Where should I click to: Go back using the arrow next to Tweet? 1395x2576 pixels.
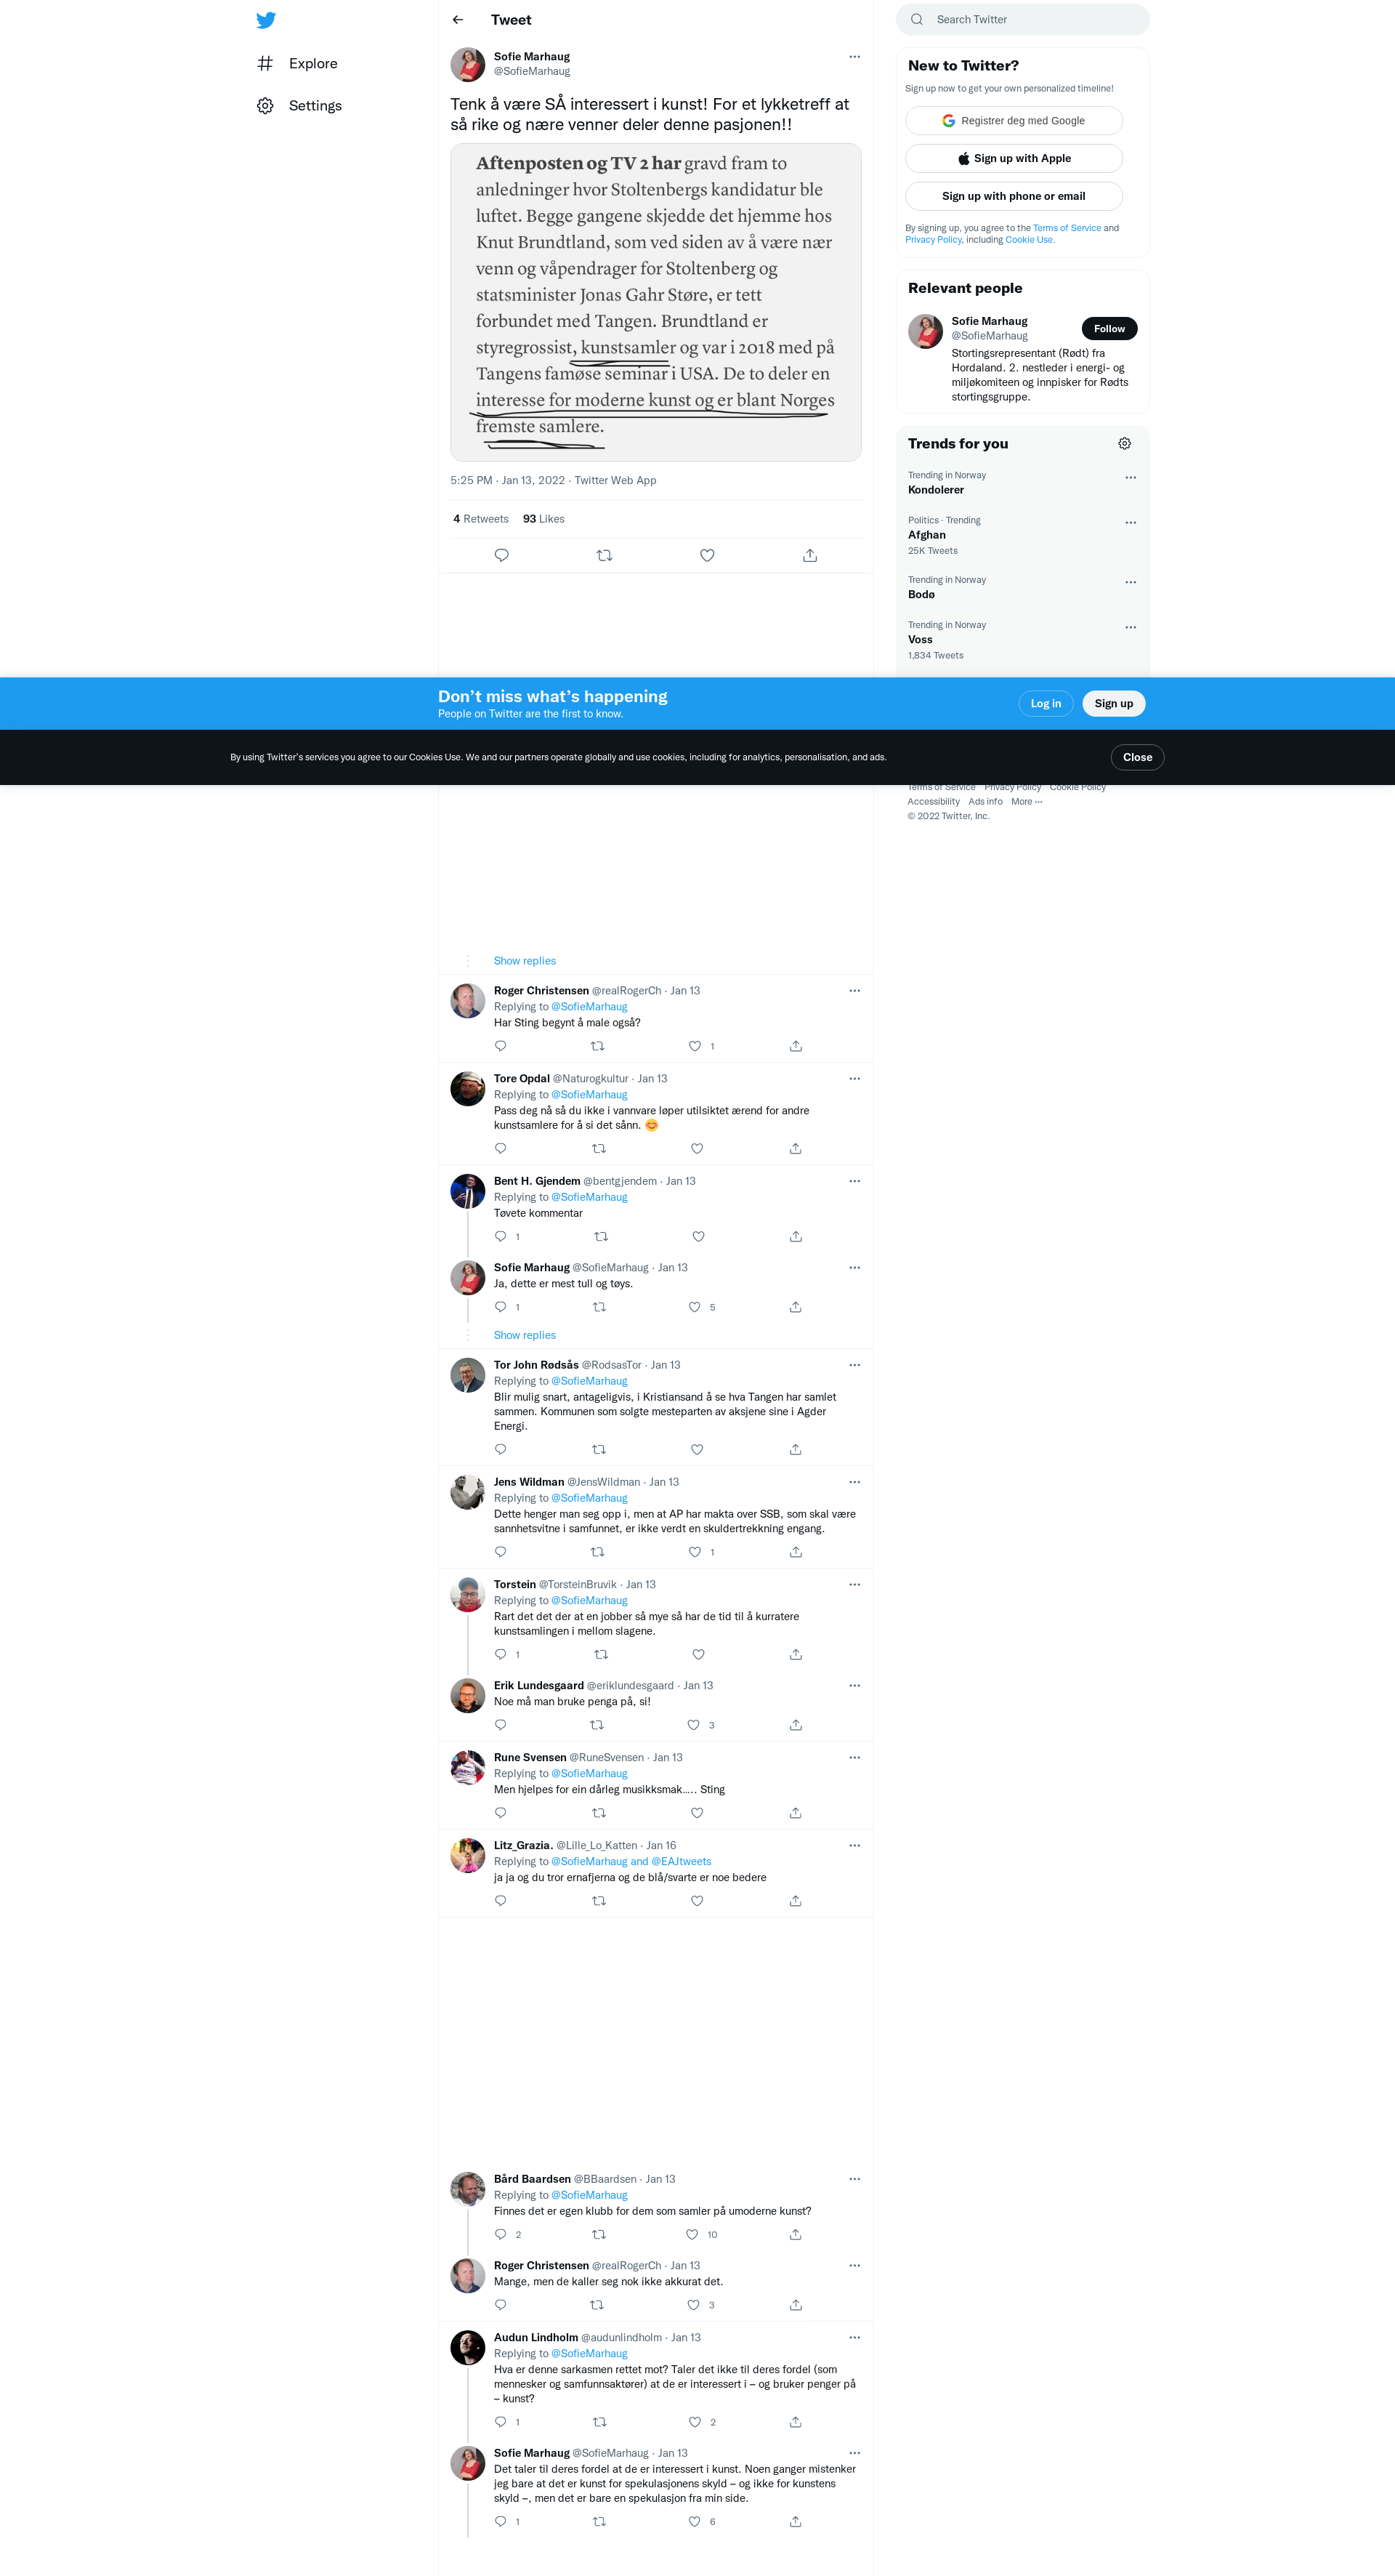point(458,20)
